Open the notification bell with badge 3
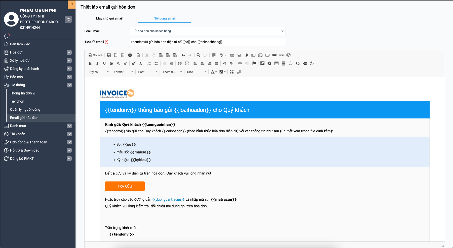This screenshot has width=453, height=248. coord(6,36)
